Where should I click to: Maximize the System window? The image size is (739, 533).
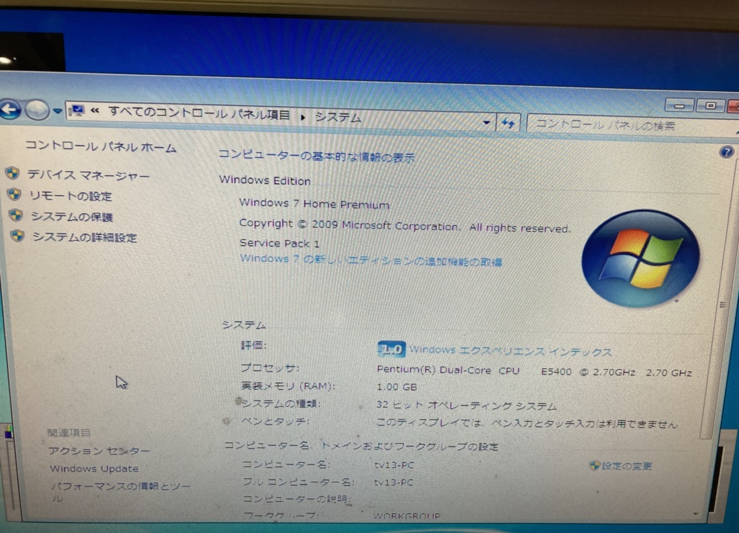click(711, 105)
